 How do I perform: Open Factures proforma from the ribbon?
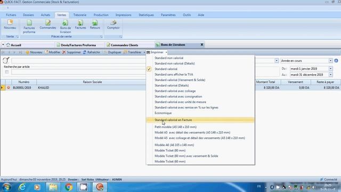click(x=29, y=27)
